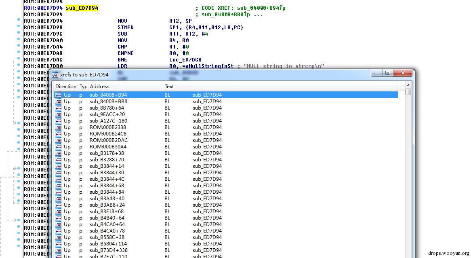Sort xrefs by Direction column header
Screen dimensions: 471x258
(x=66, y=86)
